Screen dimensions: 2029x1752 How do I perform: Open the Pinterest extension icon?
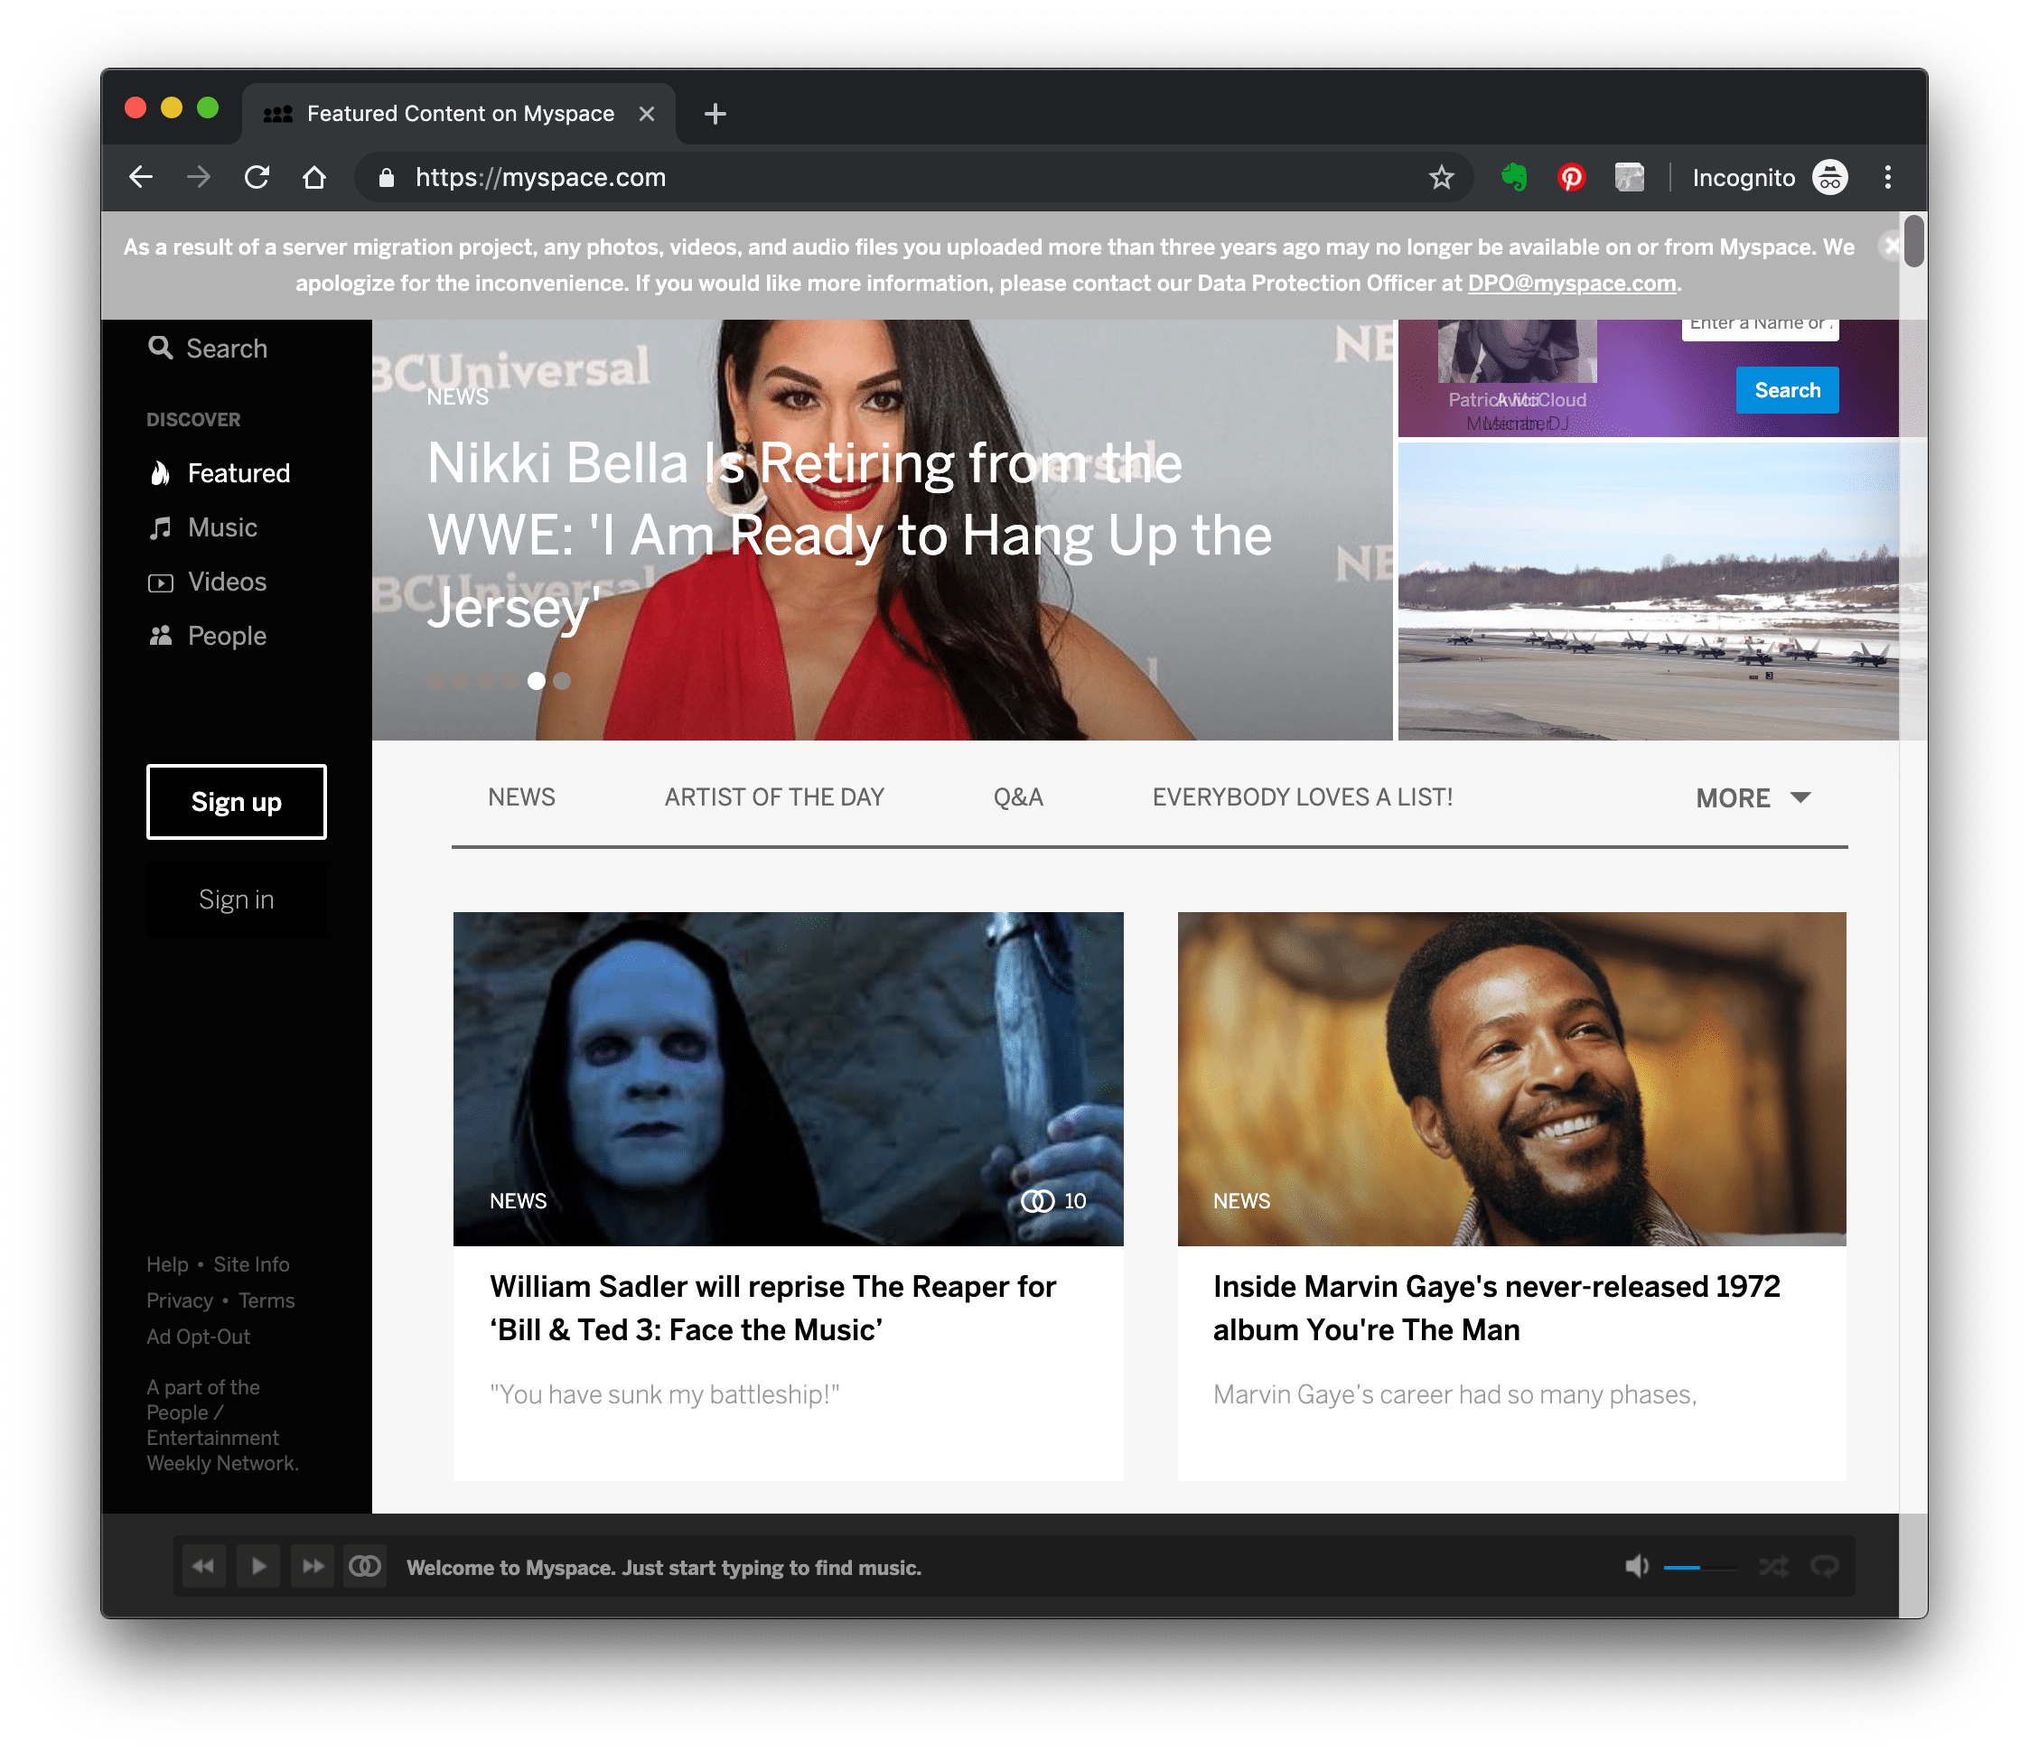(x=1572, y=177)
